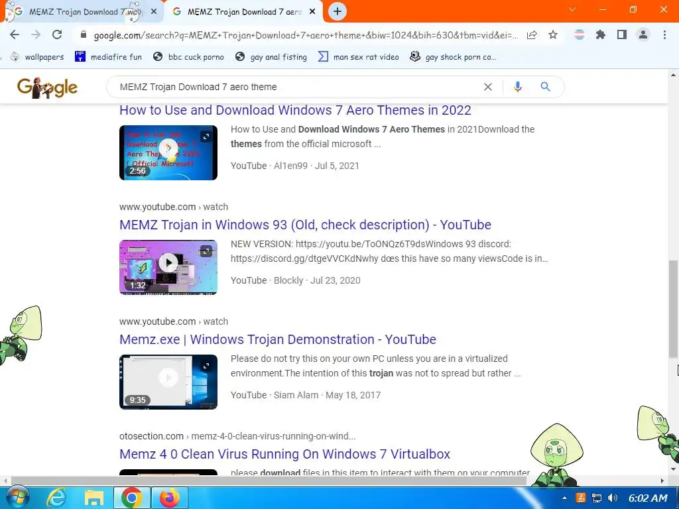Open MEMZ Trojan in Windows 93 result
Viewport: 679px width, 509px height.
(305, 225)
